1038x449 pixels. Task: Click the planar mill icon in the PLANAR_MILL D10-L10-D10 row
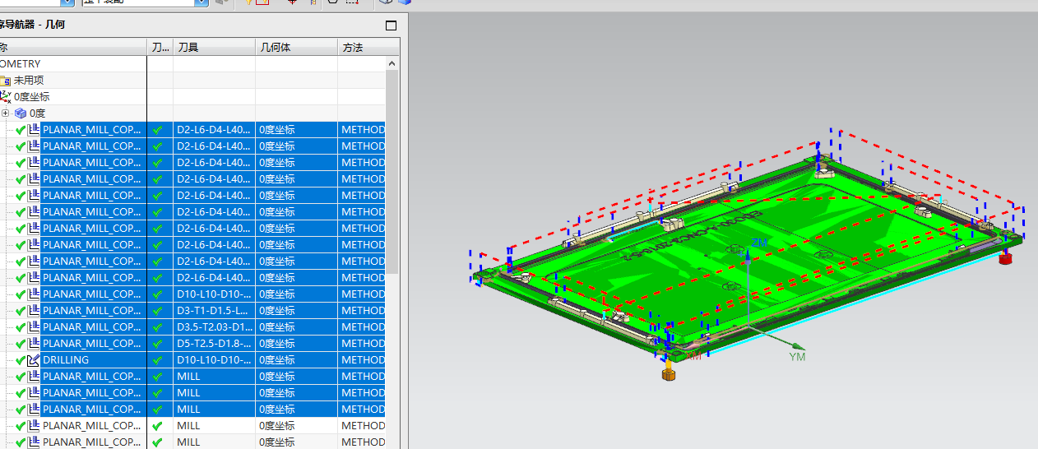34,294
